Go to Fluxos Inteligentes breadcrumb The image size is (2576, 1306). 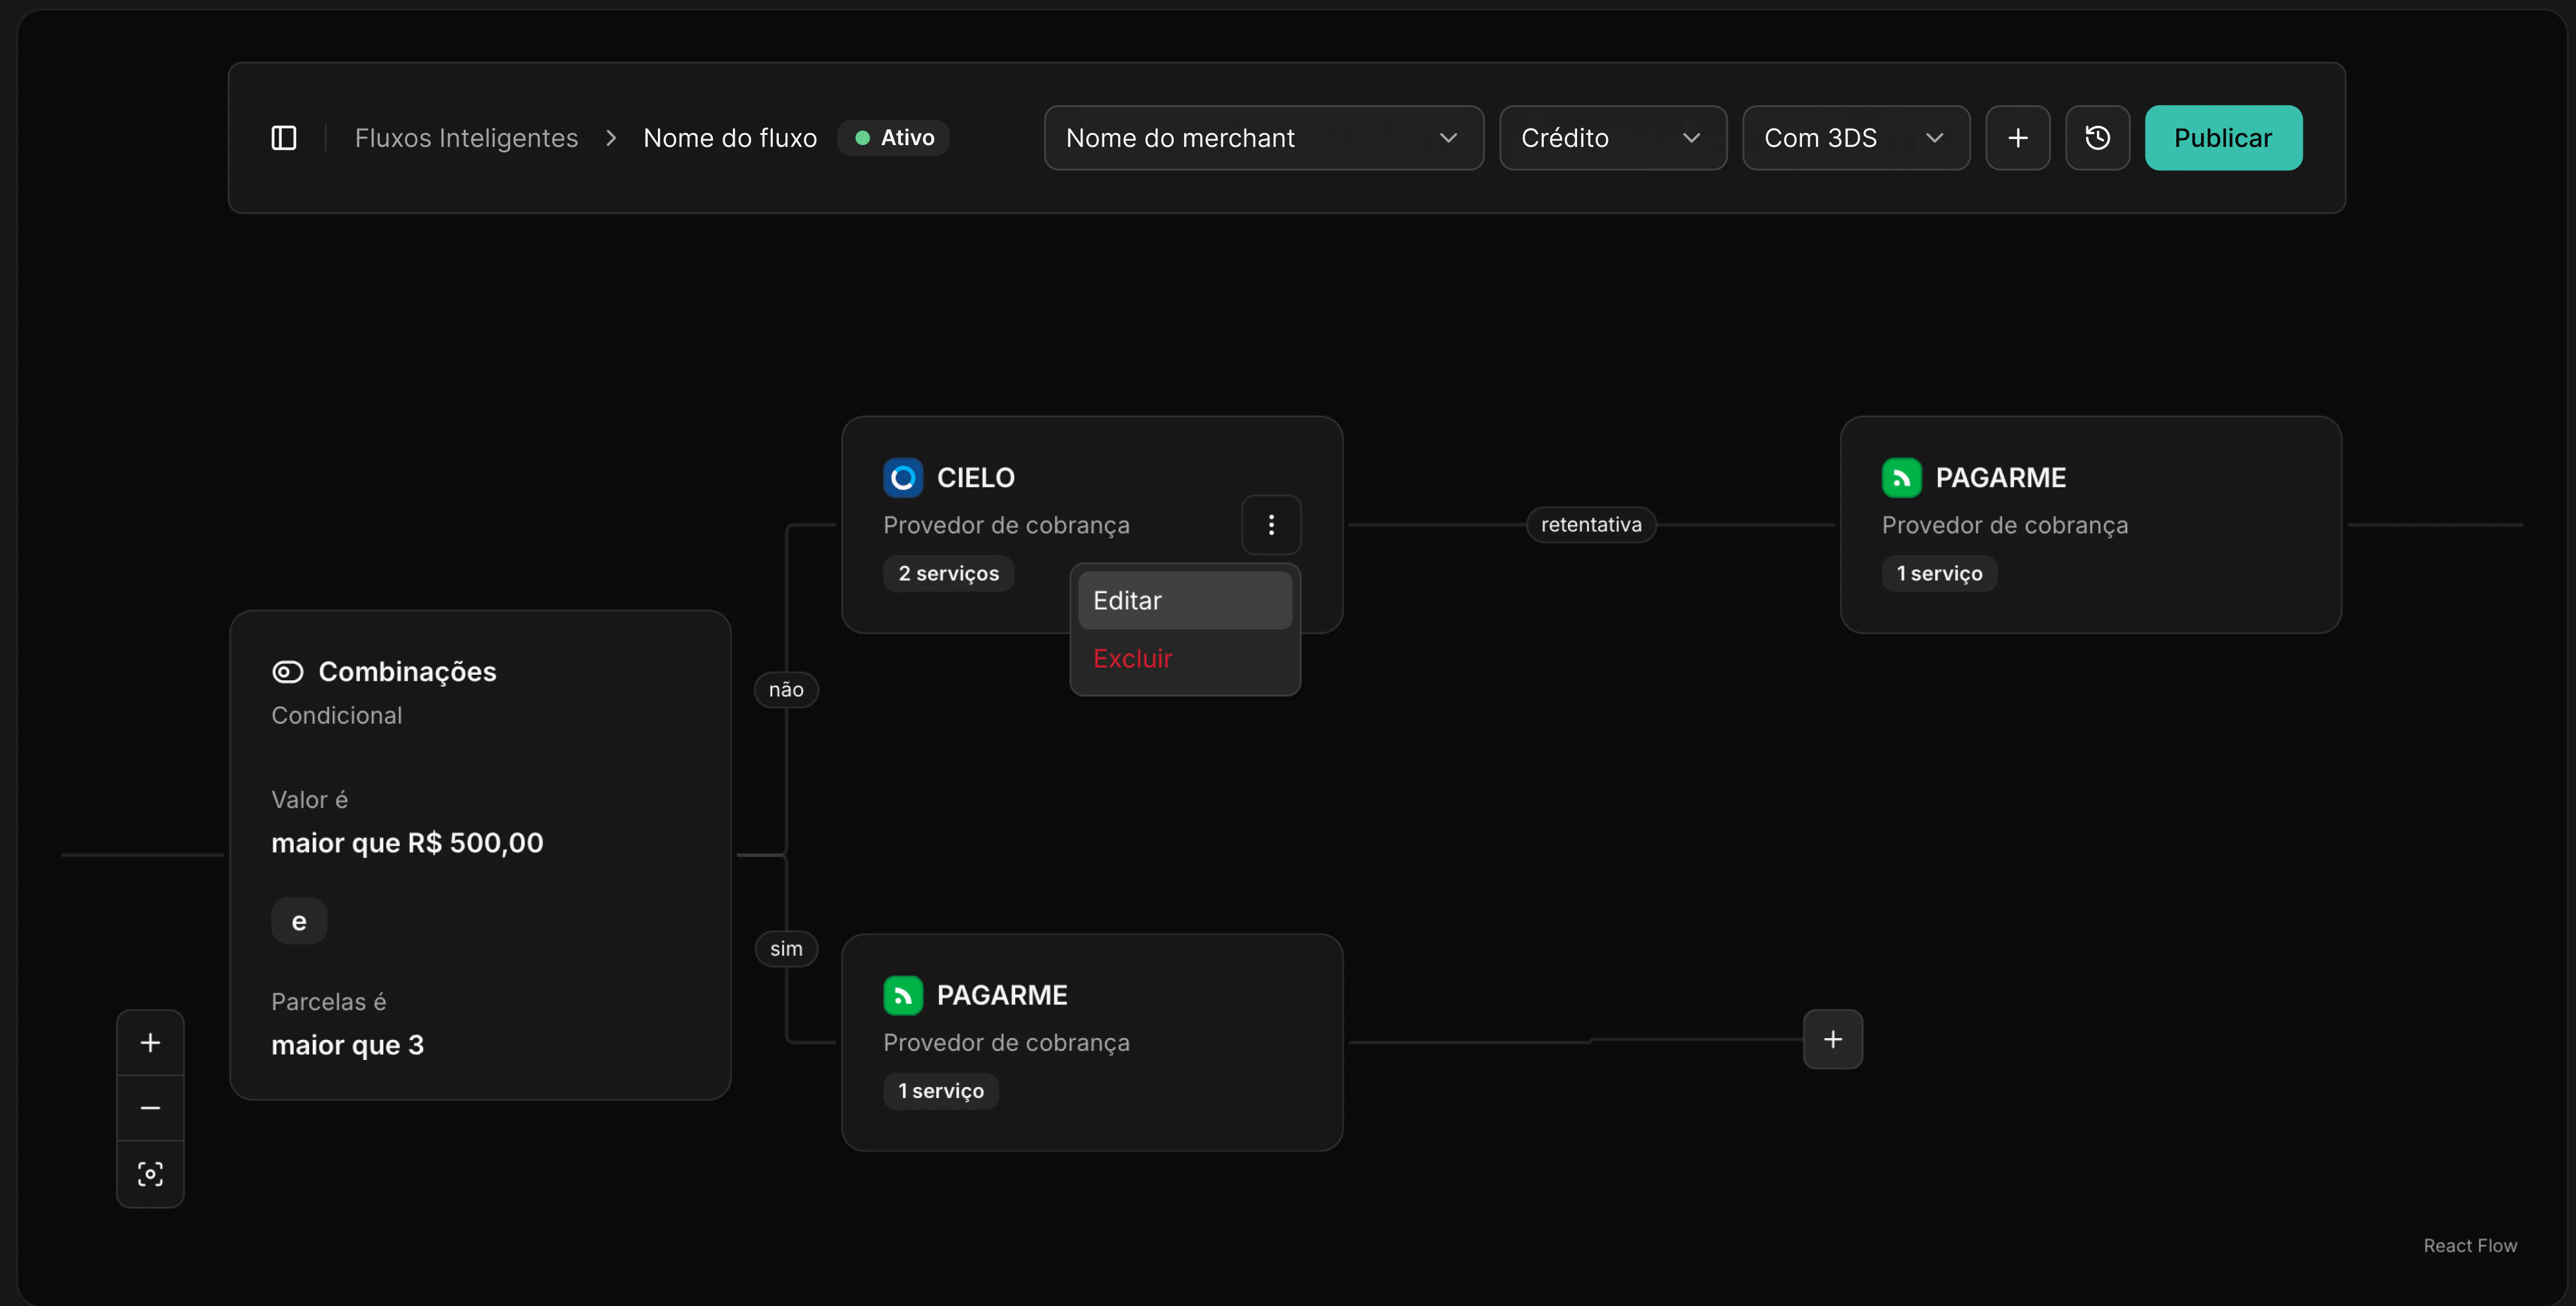click(466, 138)
